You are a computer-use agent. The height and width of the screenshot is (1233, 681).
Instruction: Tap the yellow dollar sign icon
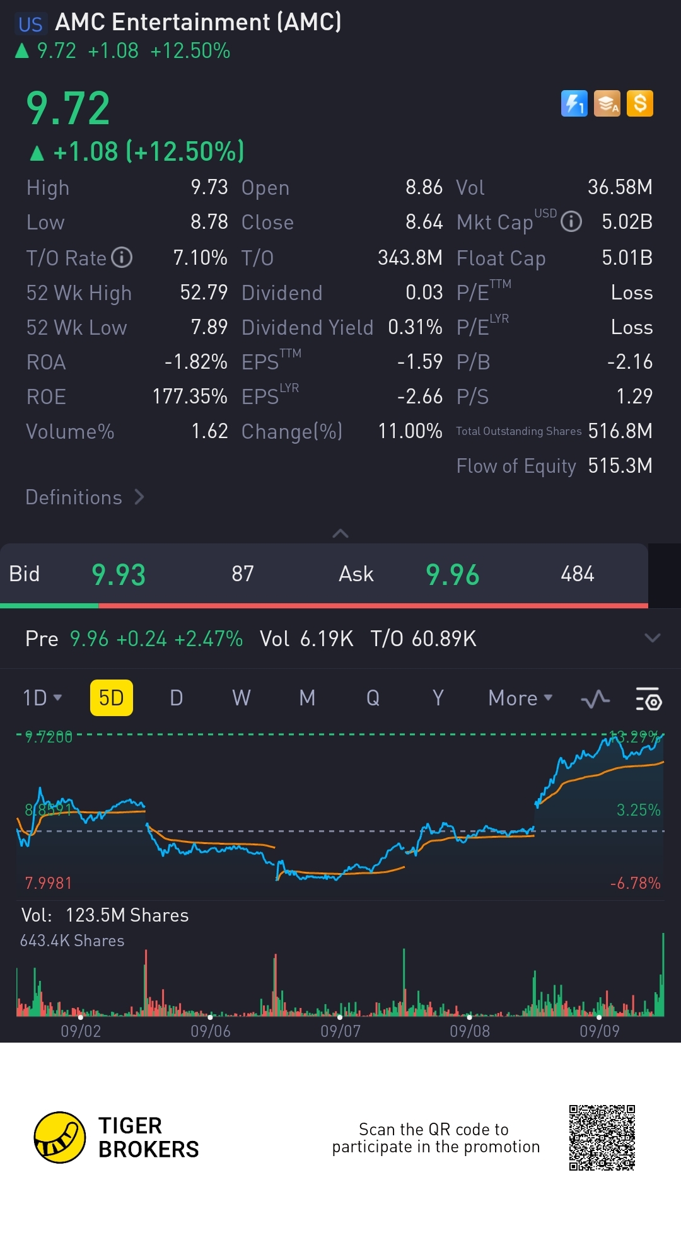[640, 103]
